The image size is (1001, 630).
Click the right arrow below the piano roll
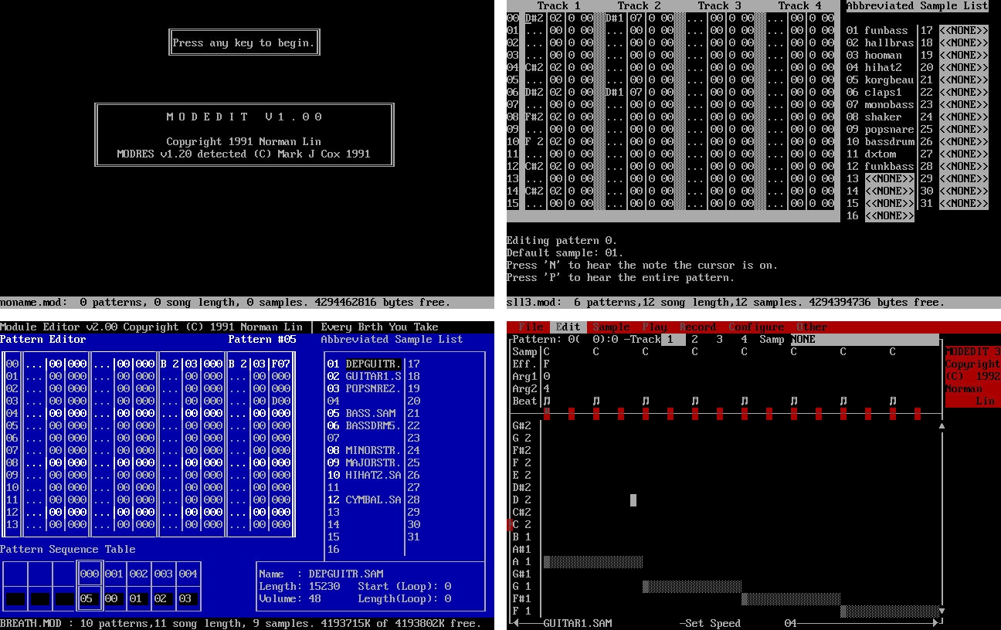point(935,623)
